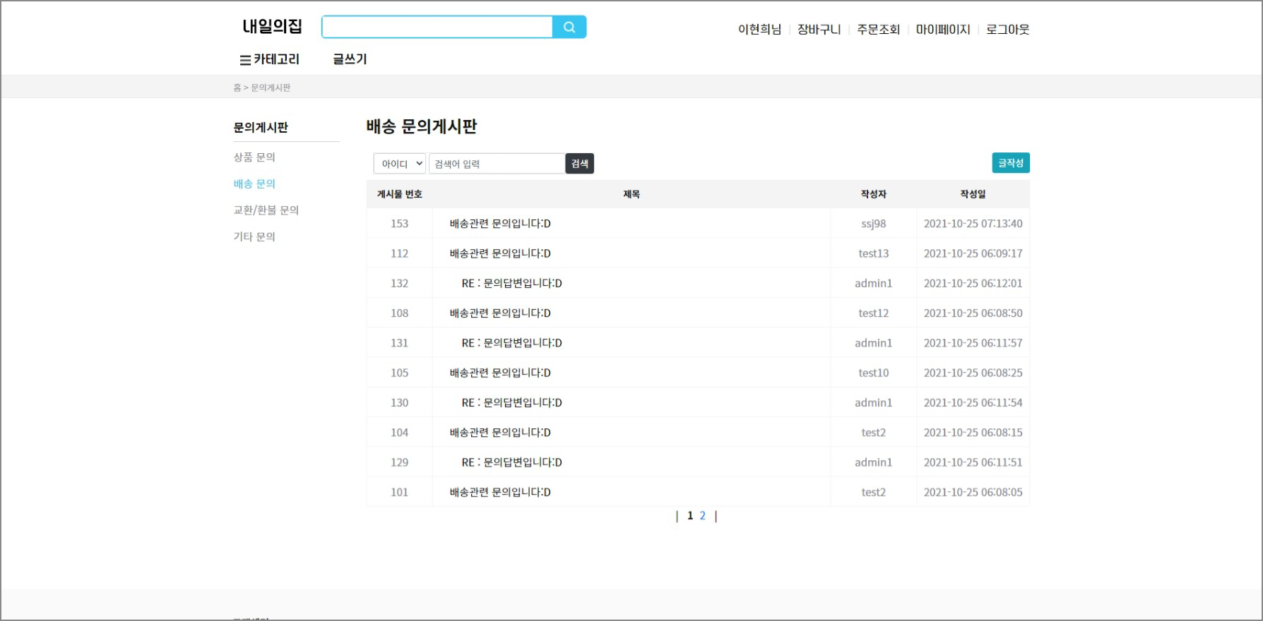
Task: Open post 108 title by test12
Action: pos(500,313)
